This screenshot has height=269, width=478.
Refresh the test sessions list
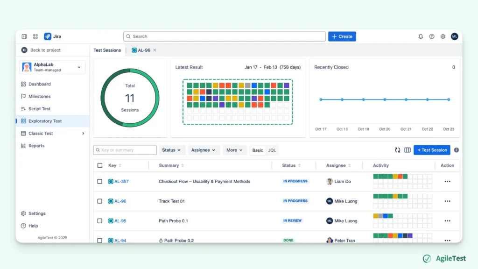398,150
